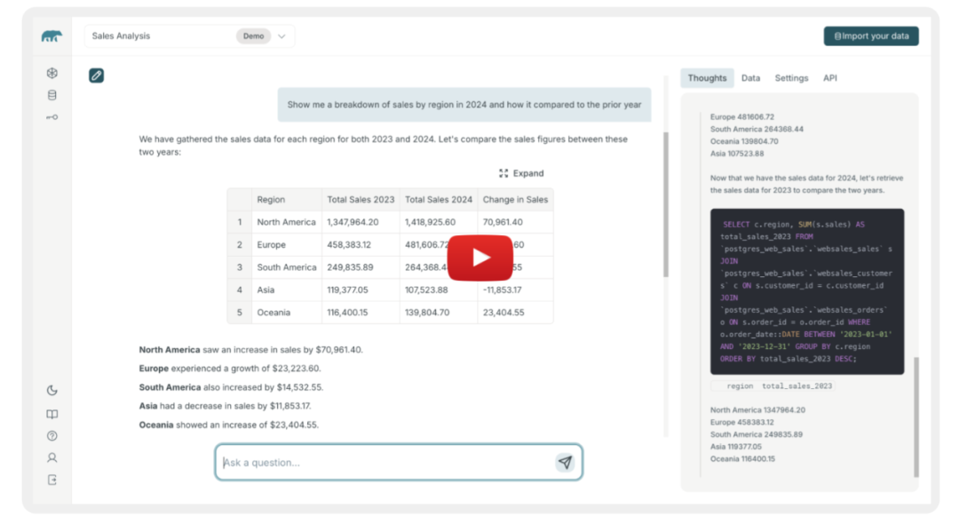
Task: Select the North America table cell
Action: click(x=287, y=222)
